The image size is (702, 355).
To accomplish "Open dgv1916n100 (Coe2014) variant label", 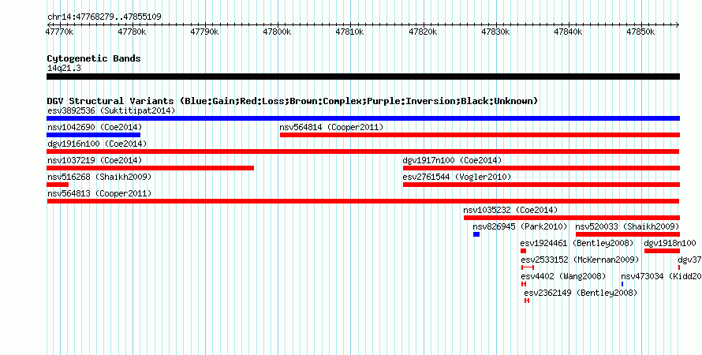I will [x=97, y=144].
